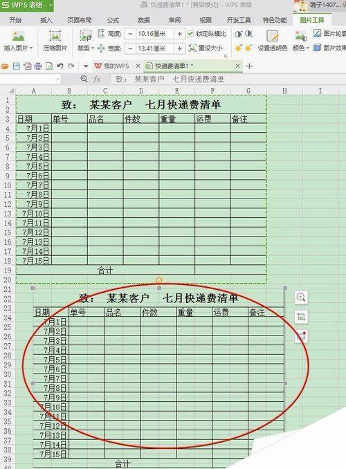
Task: Decrease width with the minus button
Action: pyautogui.click(x=130, y=48)
